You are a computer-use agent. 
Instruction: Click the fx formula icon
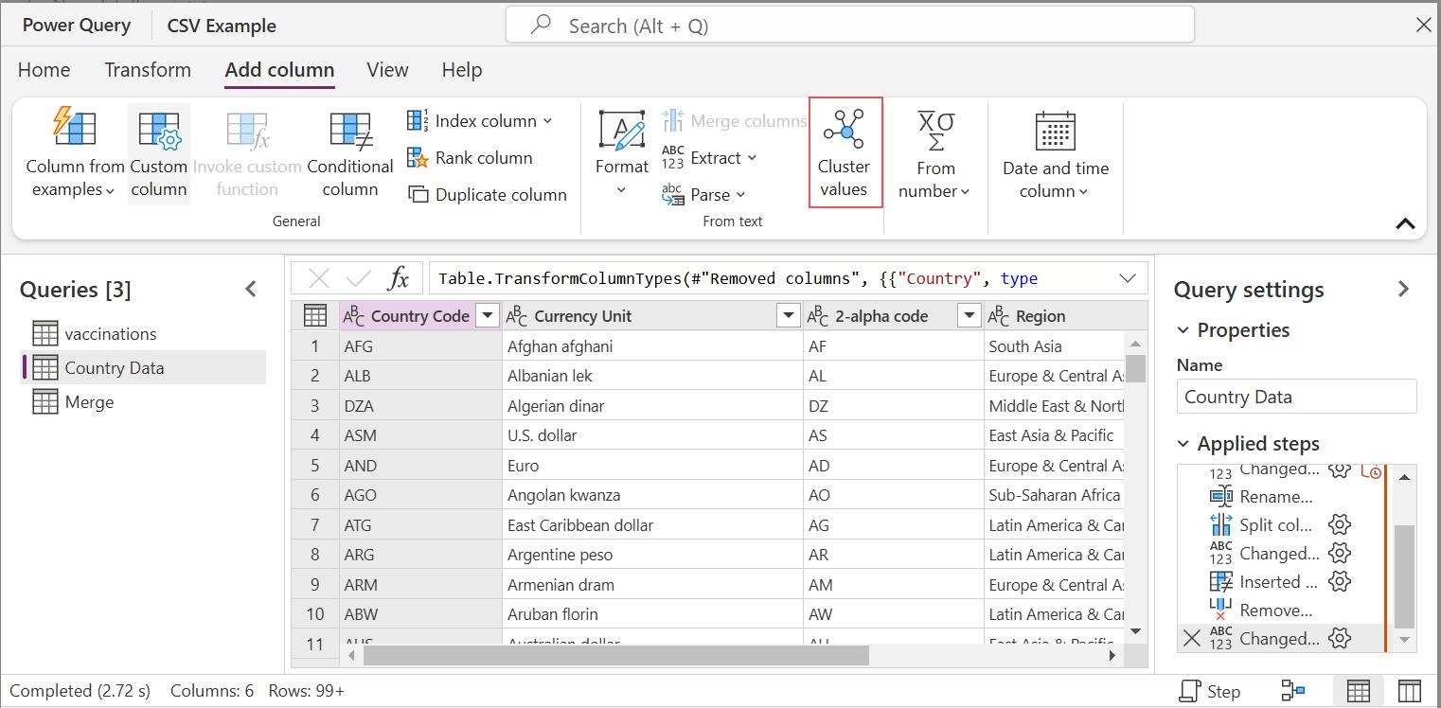(x=400, y=278)
